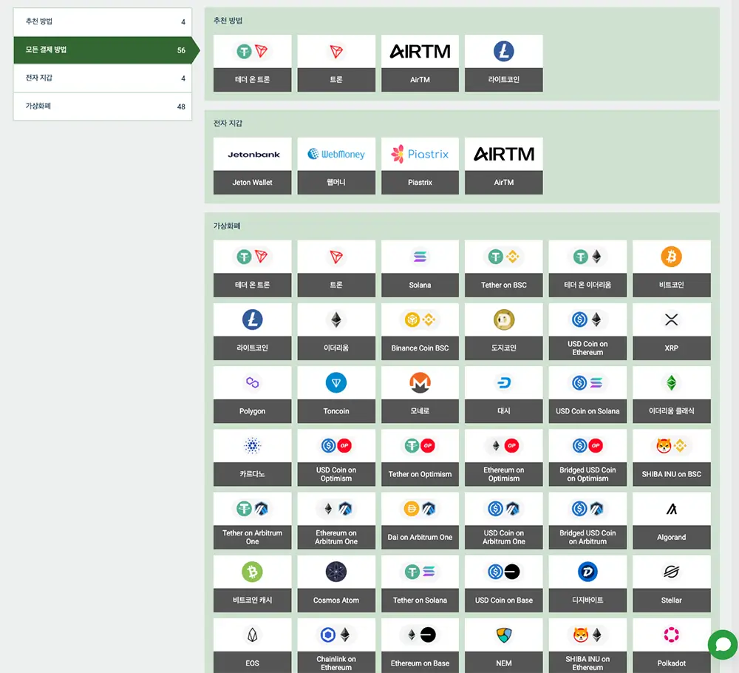Select 트론 under the 추천 방법 section
Viewport: 739px width, 673px height.
click(x=336, y=63)
